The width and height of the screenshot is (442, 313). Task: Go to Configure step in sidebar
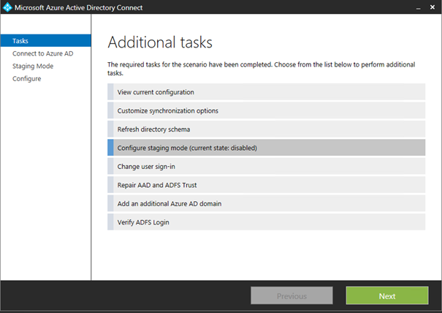26,78
